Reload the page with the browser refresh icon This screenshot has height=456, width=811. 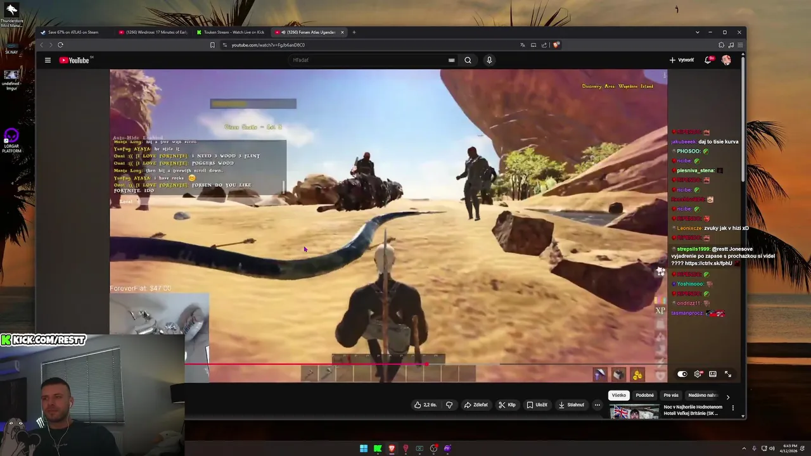[x=60, y=45]
